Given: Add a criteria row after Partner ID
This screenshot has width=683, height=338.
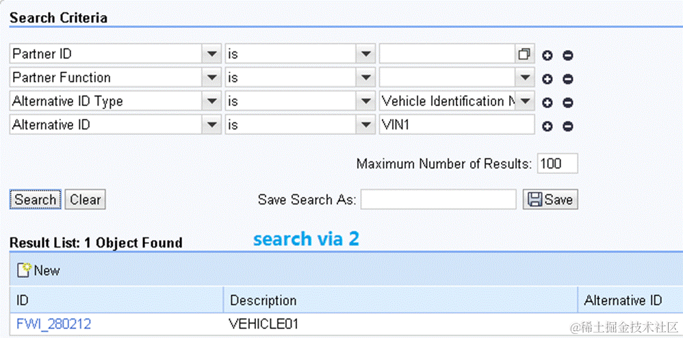Looking at the screenshot, I should (x=547, y=55).
